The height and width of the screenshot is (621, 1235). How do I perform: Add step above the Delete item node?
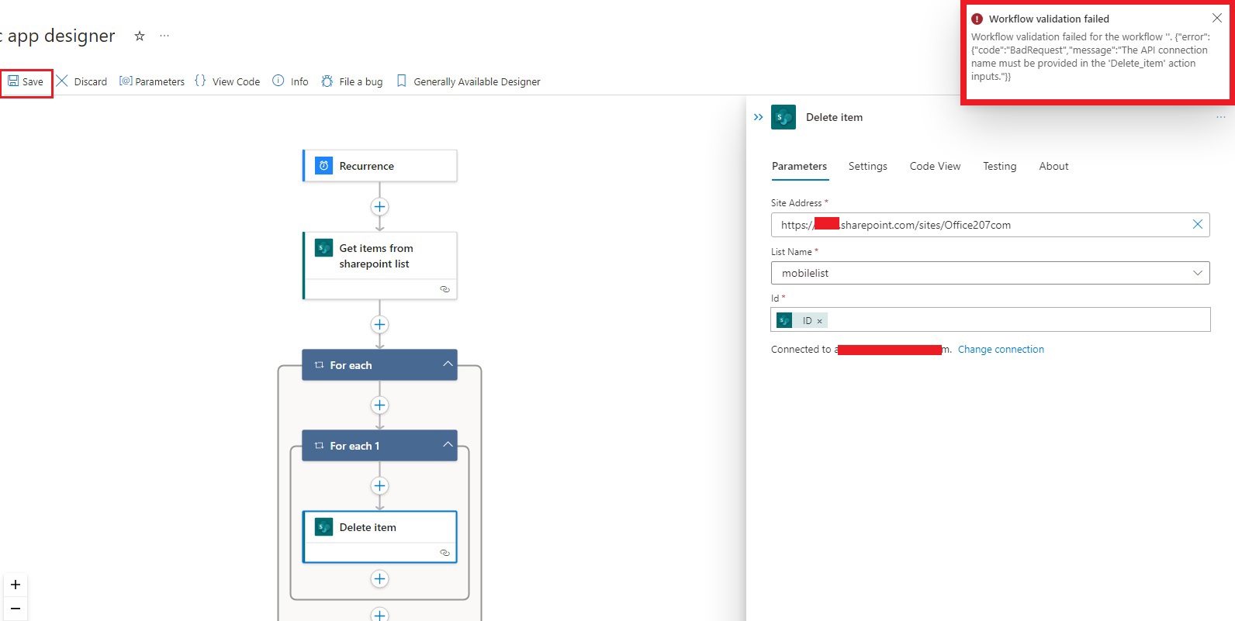click(379, 486)
